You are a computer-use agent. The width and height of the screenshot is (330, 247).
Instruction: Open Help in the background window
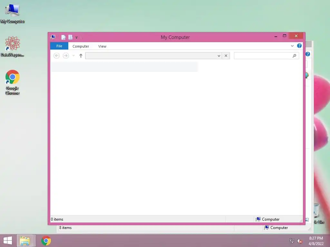point(308,54)
